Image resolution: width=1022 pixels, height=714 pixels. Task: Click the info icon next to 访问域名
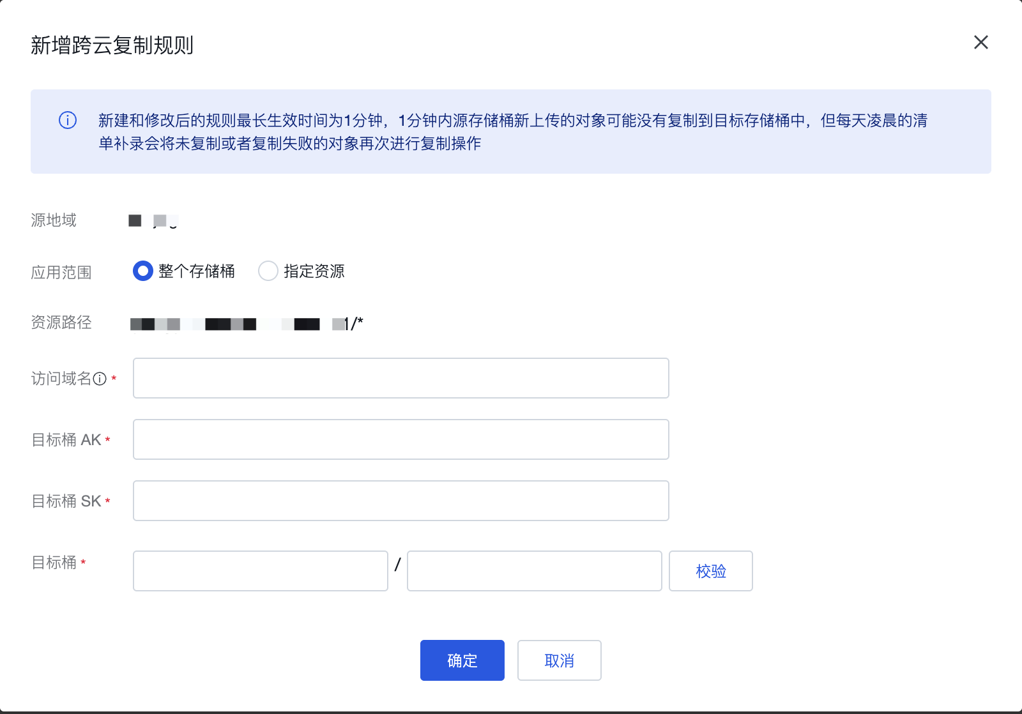pos(100,379)
